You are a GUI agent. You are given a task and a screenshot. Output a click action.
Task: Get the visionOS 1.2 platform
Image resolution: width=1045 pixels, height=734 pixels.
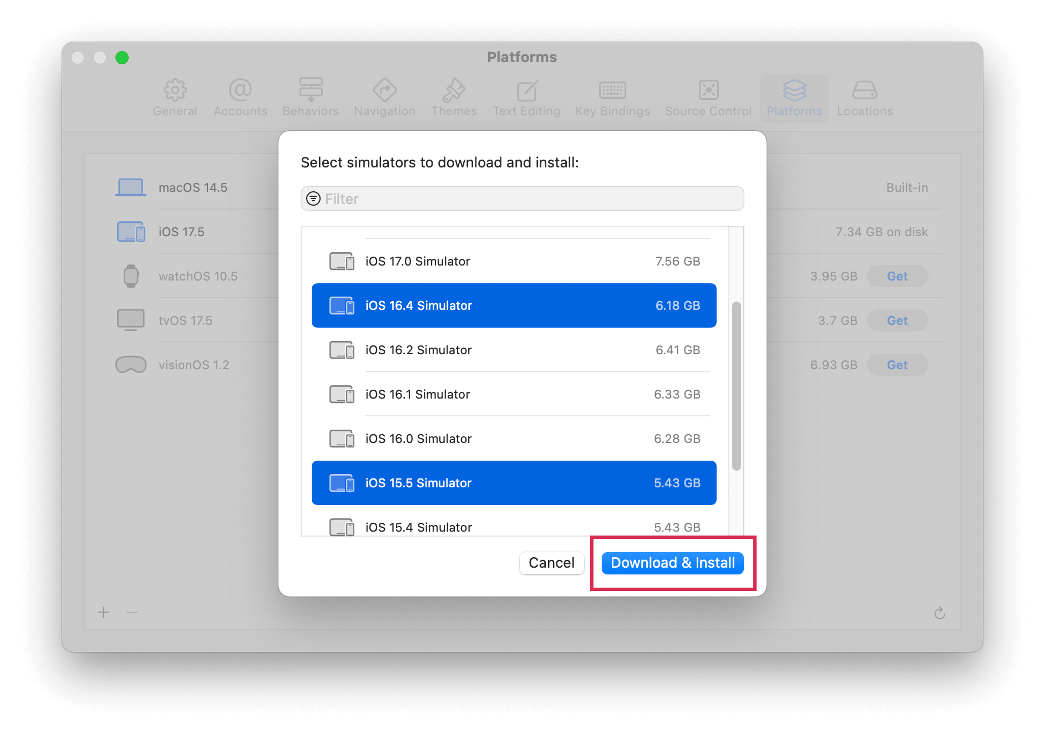pos(897,365)
